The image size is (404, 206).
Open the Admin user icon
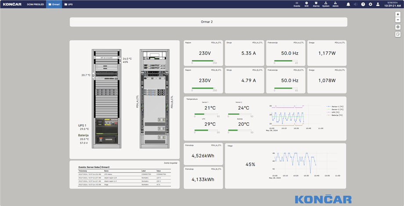coord(335,4)
